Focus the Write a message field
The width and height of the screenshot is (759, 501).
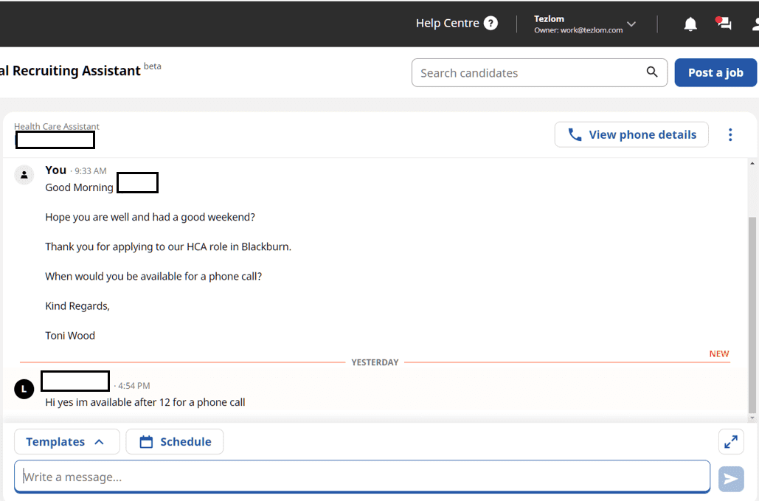click(x=362, y=477)
